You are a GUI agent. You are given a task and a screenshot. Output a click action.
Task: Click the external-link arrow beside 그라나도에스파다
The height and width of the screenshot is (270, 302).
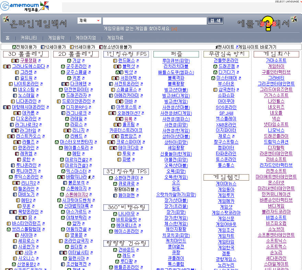pyautogui.click(x=48, y=66)
